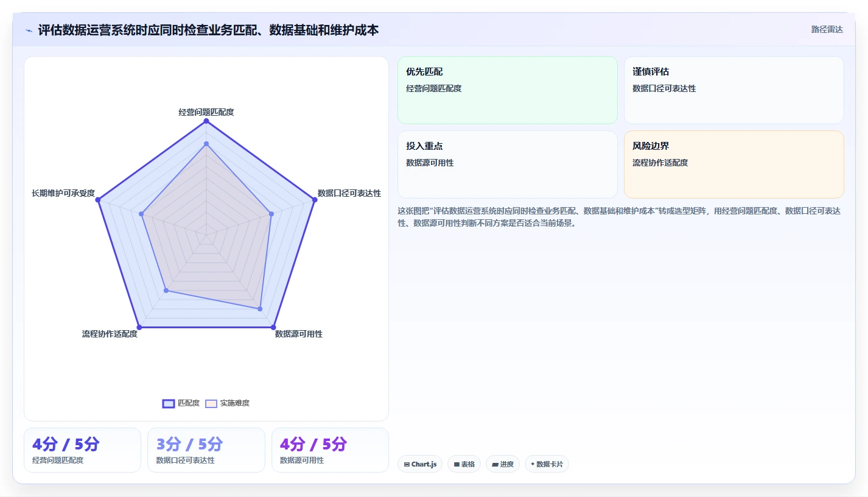
Task: Toggle the 匹配度 legend entry
Action: [181, 403]
